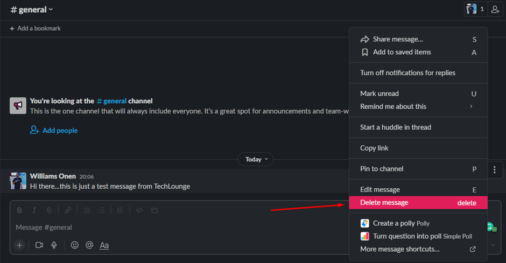The width and height of the screenshot is (506, 263).
Task: Record a video clip with camera icon
Action: [39, 245]
